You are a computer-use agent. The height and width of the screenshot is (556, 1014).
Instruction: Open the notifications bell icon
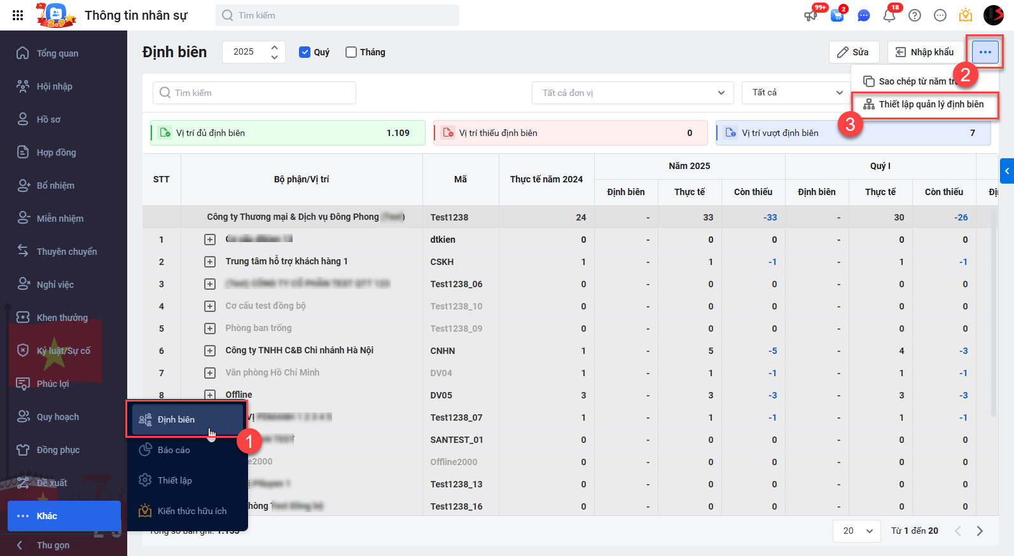click(889, 15)
